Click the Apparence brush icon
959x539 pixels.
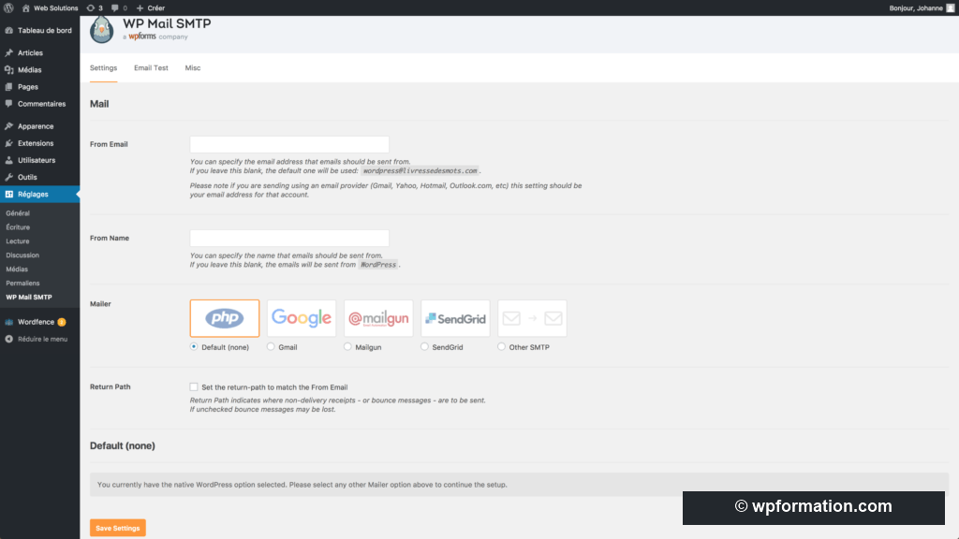8,126
